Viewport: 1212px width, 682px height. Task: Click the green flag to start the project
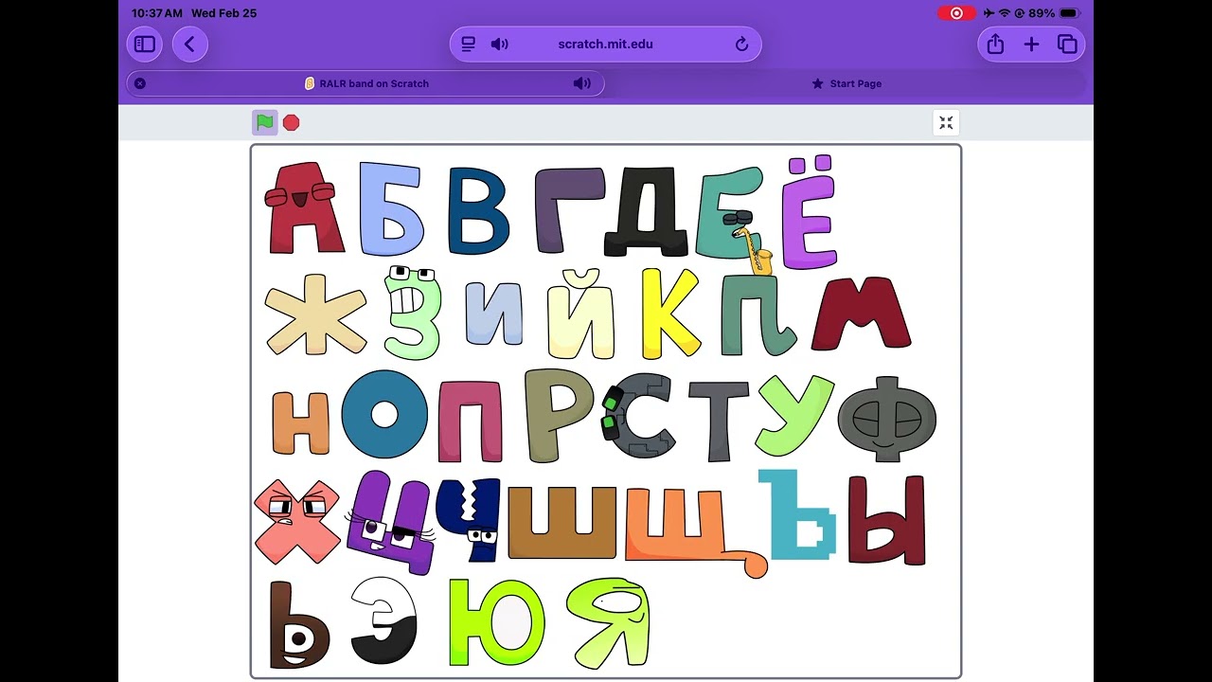265,122
